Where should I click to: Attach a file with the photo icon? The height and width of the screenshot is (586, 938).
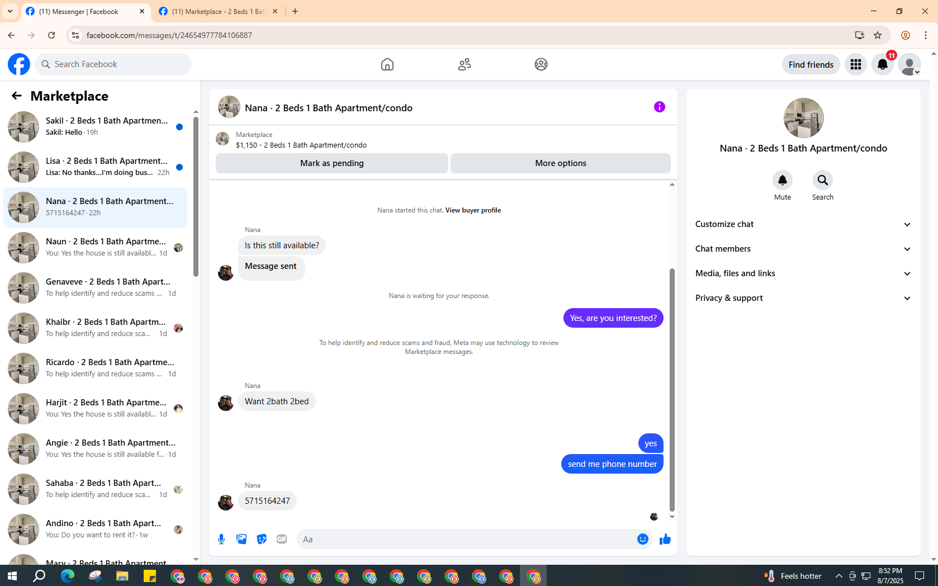[x=241, y=539]
